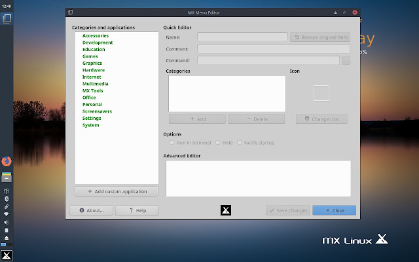The width and height of the screenshot is (419, 262).
Task: Maximize the MX Menu Editor window
Action: 344,12
